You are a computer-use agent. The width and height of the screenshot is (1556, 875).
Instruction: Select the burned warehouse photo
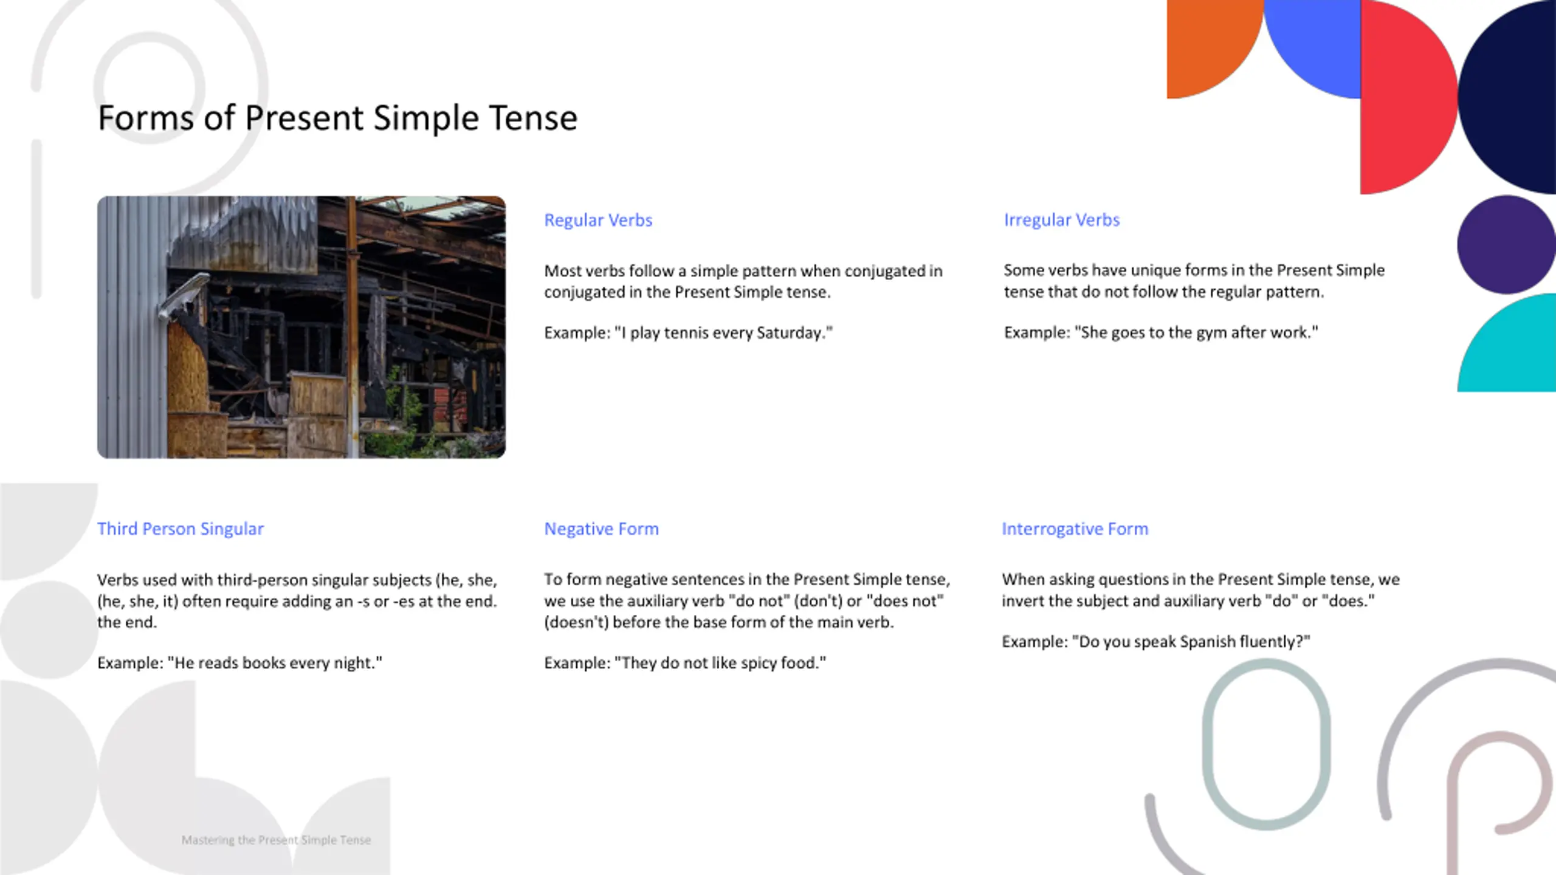pyautogui.click(x=301, y=327)
